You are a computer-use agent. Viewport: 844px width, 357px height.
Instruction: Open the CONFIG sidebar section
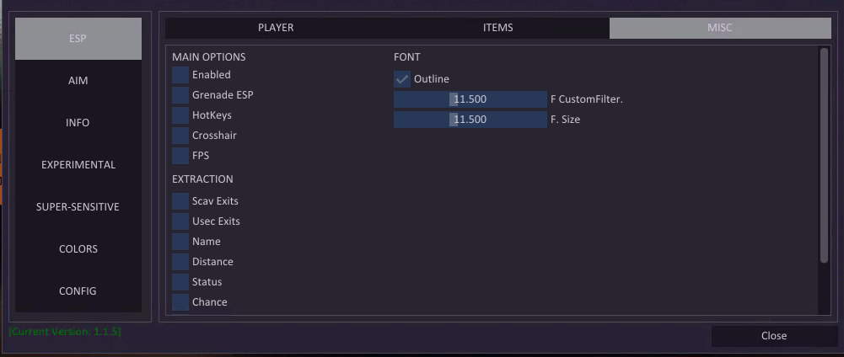coord(78,290)
